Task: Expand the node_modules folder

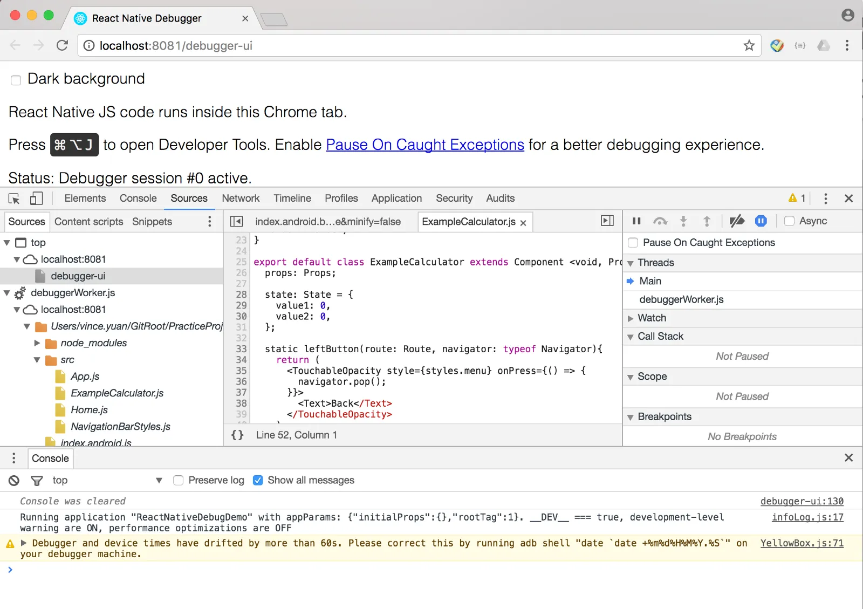Action: pyautogui.click(x=37, y=343)
